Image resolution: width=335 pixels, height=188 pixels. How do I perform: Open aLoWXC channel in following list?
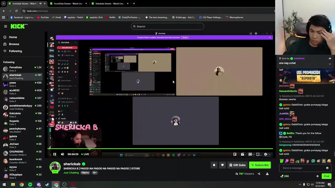click(22, 92)
